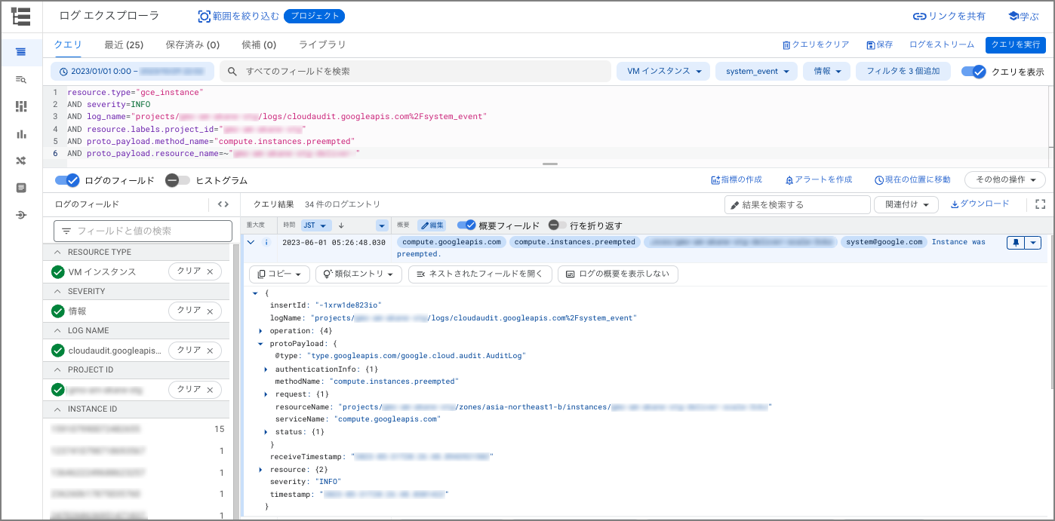Open the VM インスタンス resource dropdown
This screenshot has height=521, width=1055.
point(663,72)
